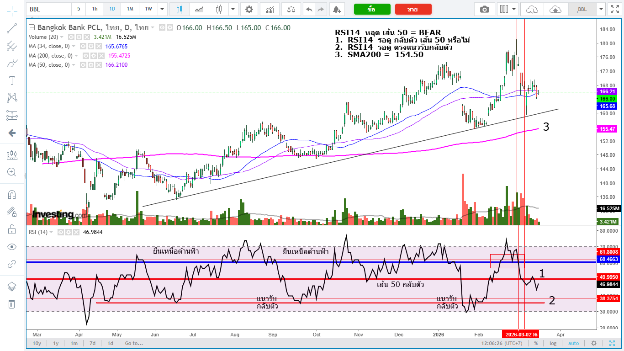Hide the Volume (20) indicator
This screenshot has width=624, height=351.
tap(72, 37)
